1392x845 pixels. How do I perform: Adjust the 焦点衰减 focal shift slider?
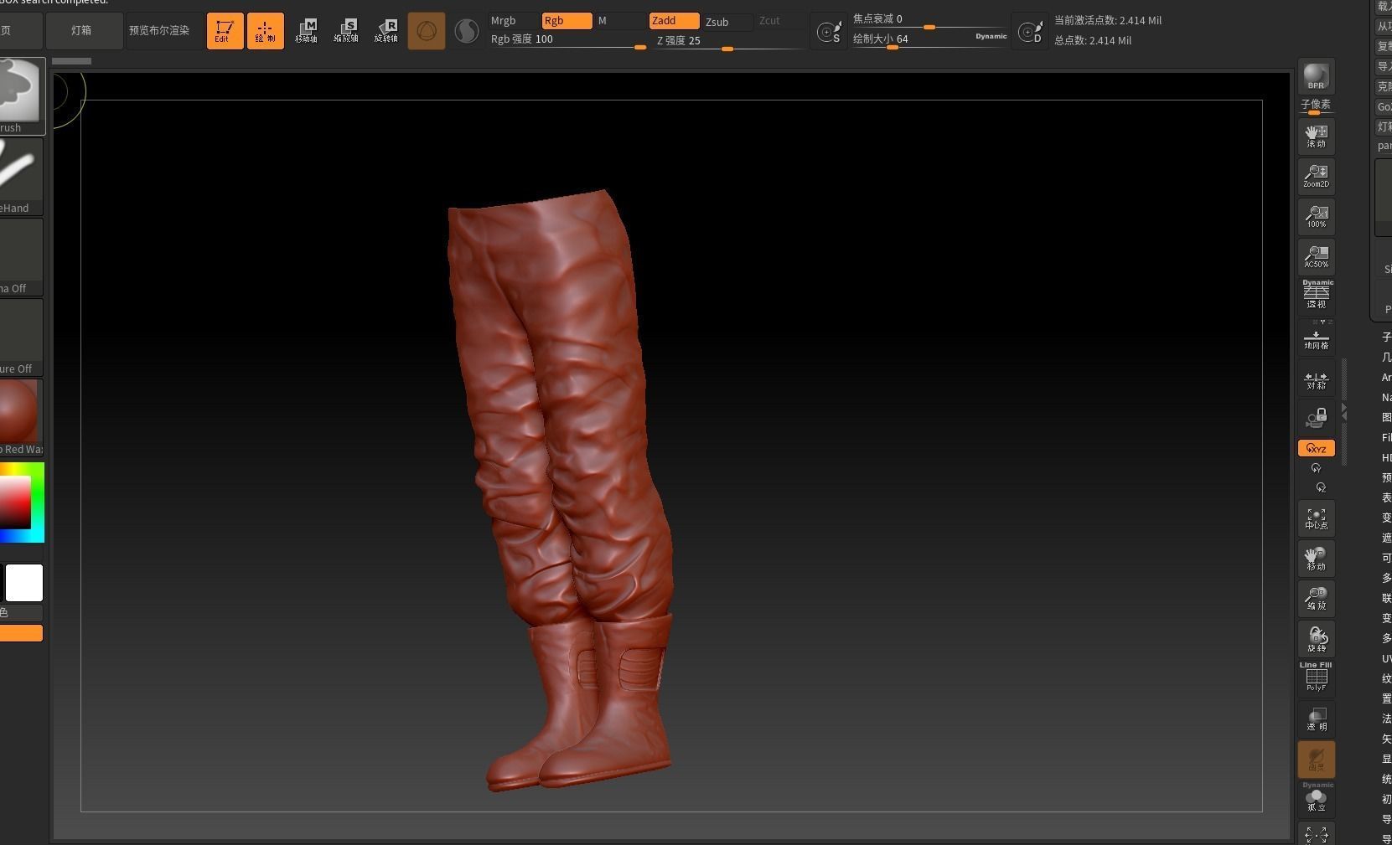tap(929, 19)
